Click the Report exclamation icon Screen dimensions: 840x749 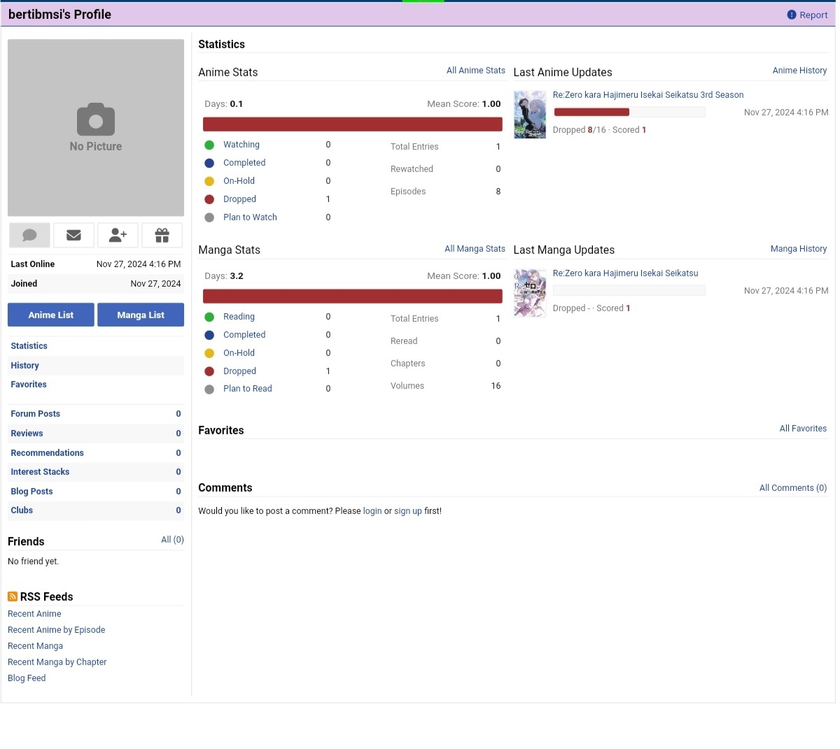(x=792, y=15)
